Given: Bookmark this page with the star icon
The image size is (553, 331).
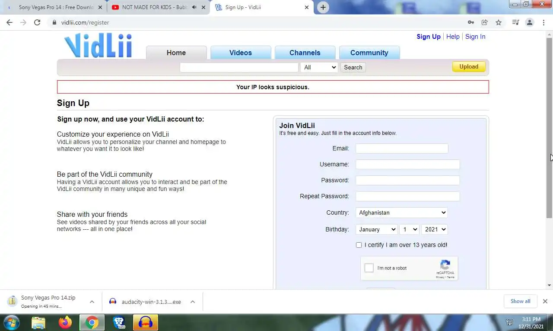Looking at the screenshot, I should [499, 22].
